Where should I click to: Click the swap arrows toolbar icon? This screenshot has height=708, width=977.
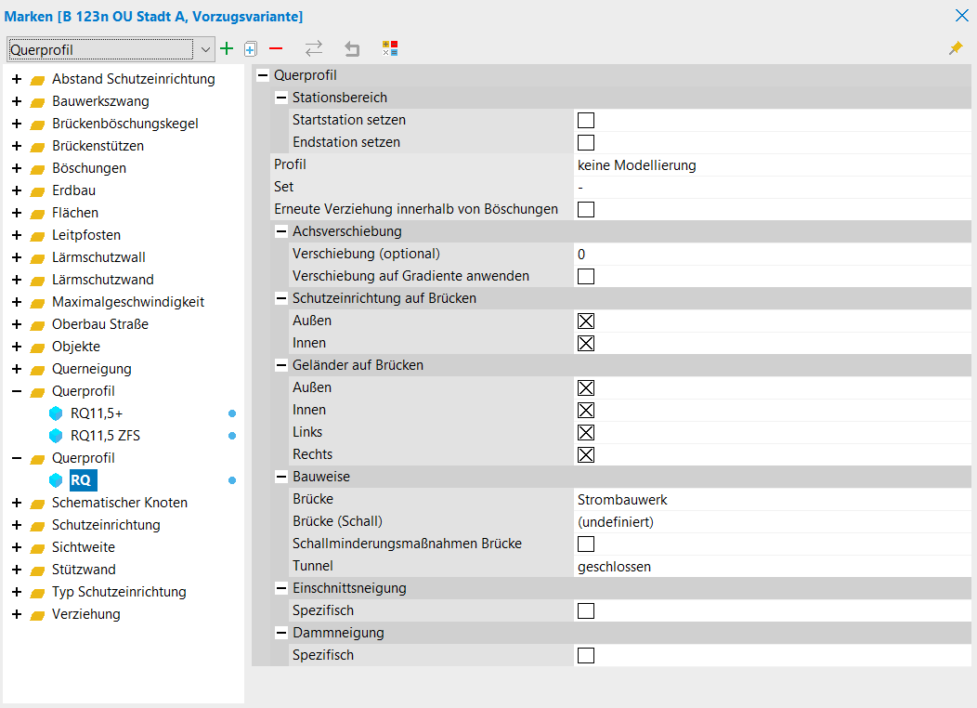(x=314, y=49)
